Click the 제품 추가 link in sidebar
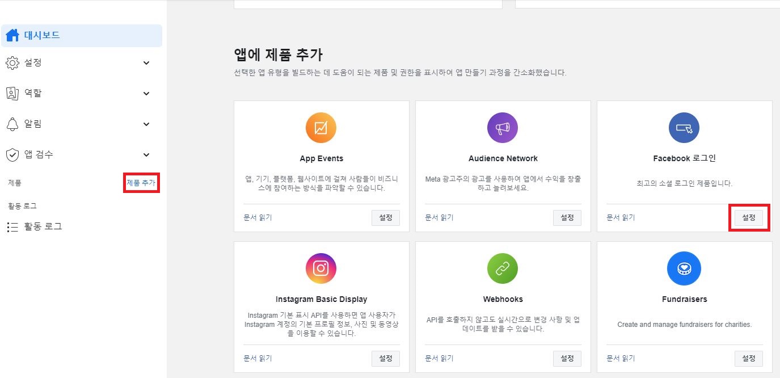 [x=141, y=183]
